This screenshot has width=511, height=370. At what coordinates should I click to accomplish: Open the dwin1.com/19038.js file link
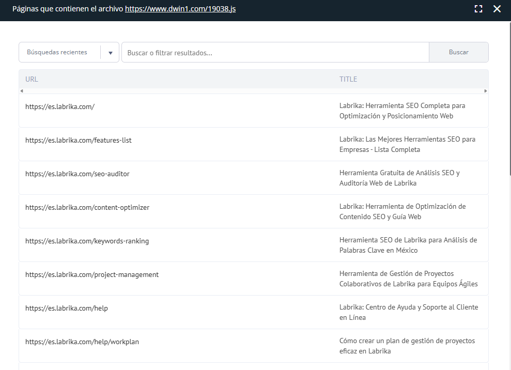(x=180, y=9)
